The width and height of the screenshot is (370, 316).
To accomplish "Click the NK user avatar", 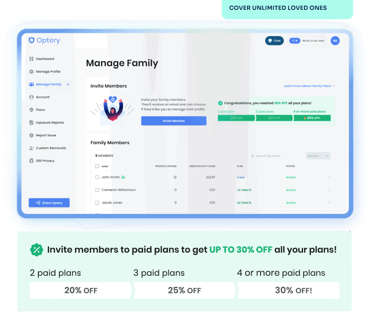I will [335, 41].
